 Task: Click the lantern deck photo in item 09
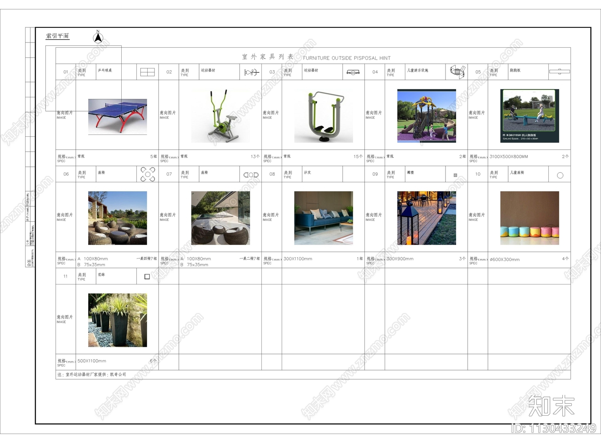(x=427, y=218)
